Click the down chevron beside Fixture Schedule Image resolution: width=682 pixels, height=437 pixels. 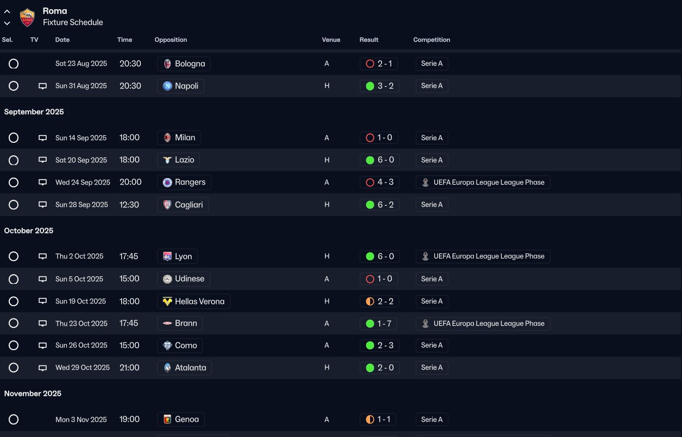(7, 23)
